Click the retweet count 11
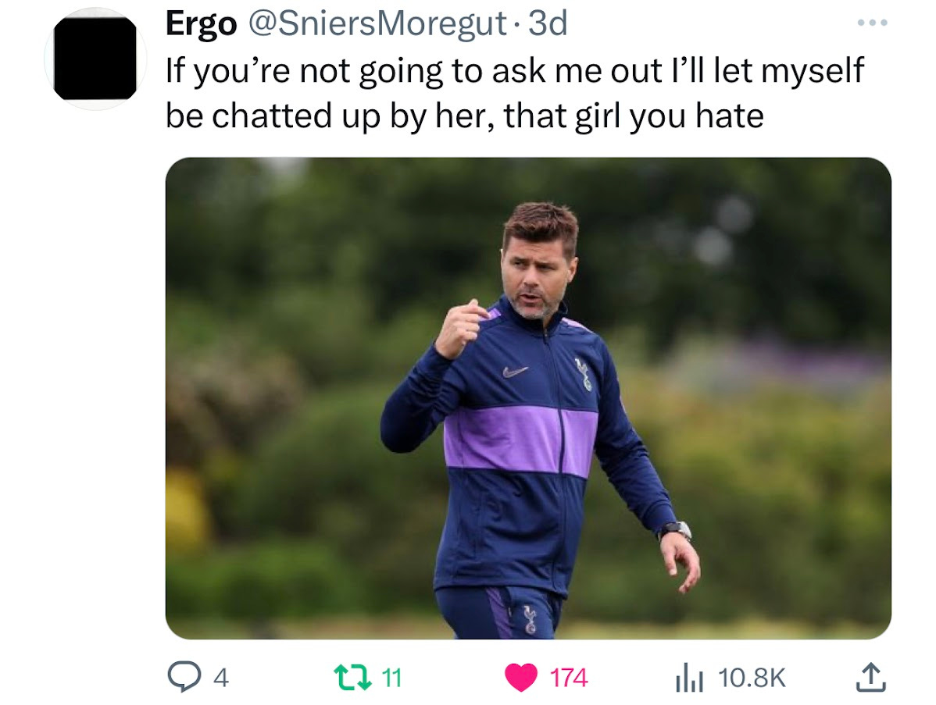Image resolution: width=936 pixels, height=705 pixels. [391, 678]
